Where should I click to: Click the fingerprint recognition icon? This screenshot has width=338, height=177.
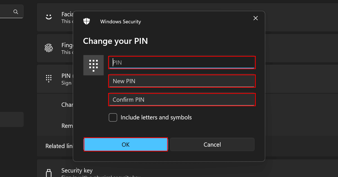[49, 48]
